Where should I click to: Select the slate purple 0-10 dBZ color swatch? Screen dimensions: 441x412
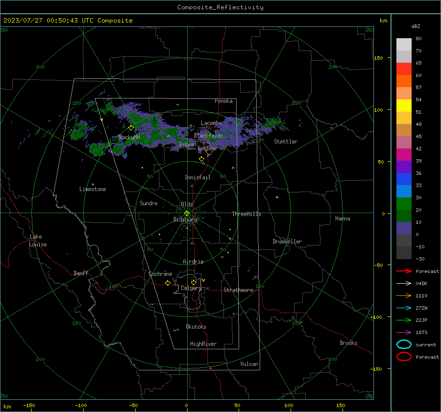pos(404,228)
